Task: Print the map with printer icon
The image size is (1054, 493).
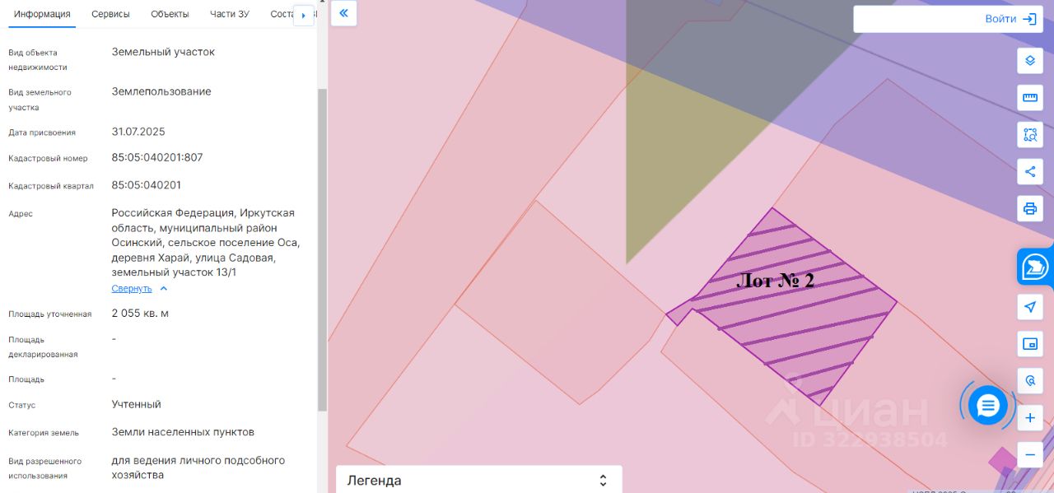Action: (1029, 208)
